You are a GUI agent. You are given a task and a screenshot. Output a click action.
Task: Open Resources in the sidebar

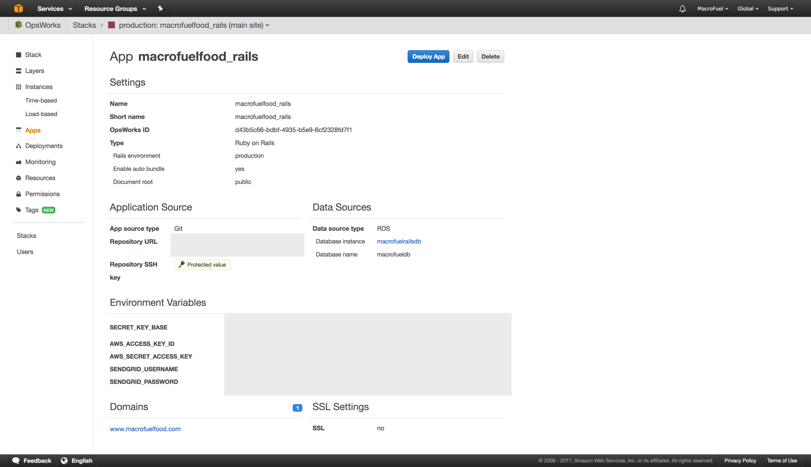click(40, 178)
